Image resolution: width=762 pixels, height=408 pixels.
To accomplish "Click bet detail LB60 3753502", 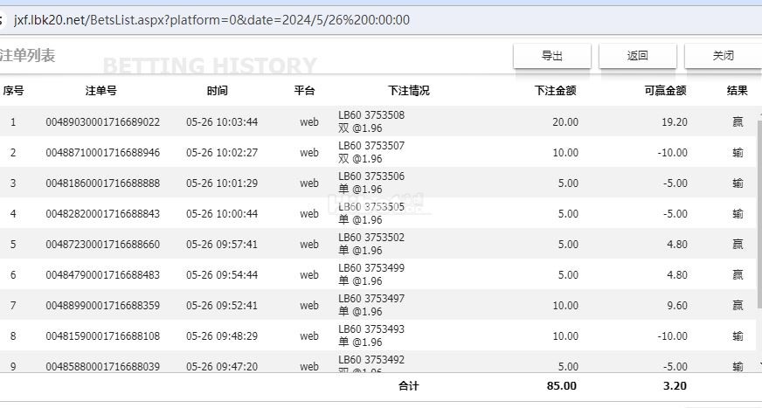I will click(371, 238).
